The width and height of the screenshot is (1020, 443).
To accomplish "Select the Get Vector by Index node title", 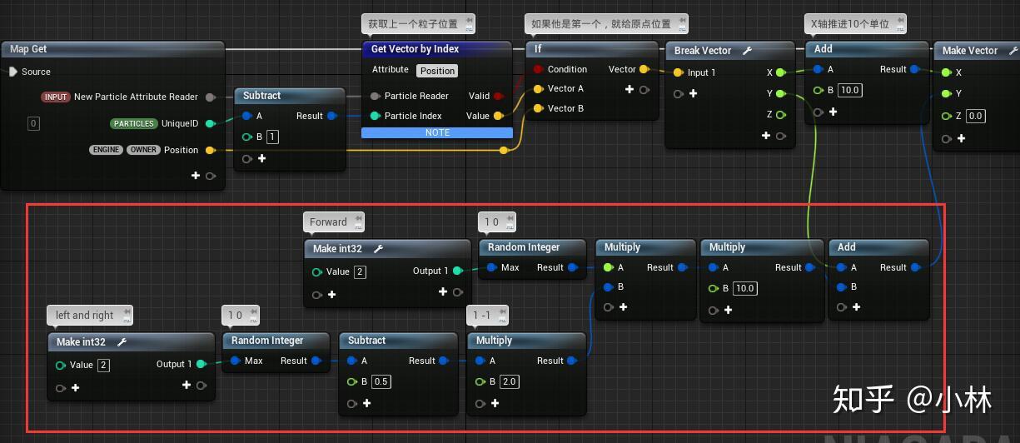I will (415, 49).
